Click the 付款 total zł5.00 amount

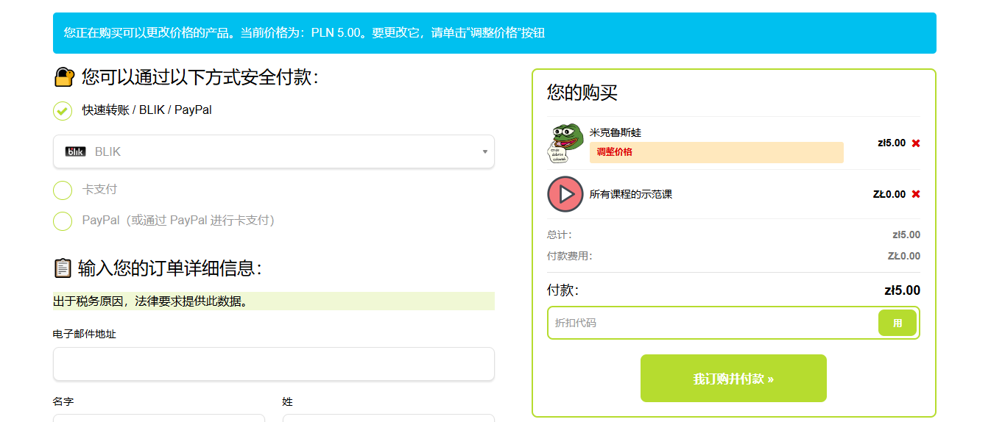click(x=902, y=290)
